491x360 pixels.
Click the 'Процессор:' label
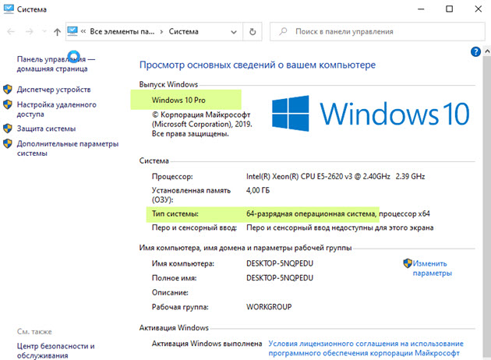[x=172, y=177]
